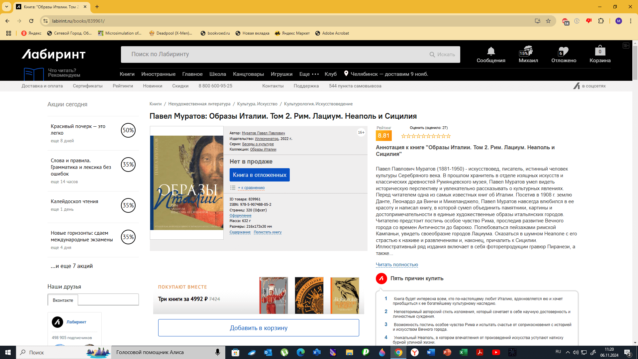The image size is (638, 359).
Task: Open the Беседы о культуре series link
Action: click(x=258, y=144)
